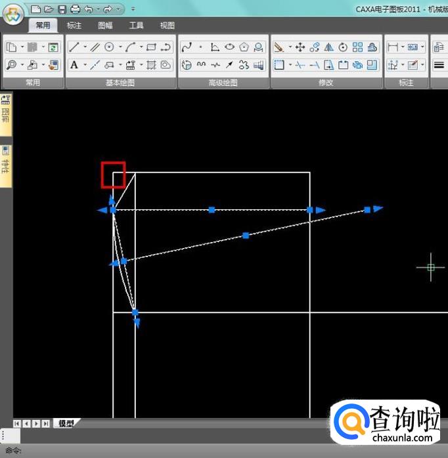Click the Move (four-arrow) tool
This screenshot has width=448, height=458.
pos(300,47)
